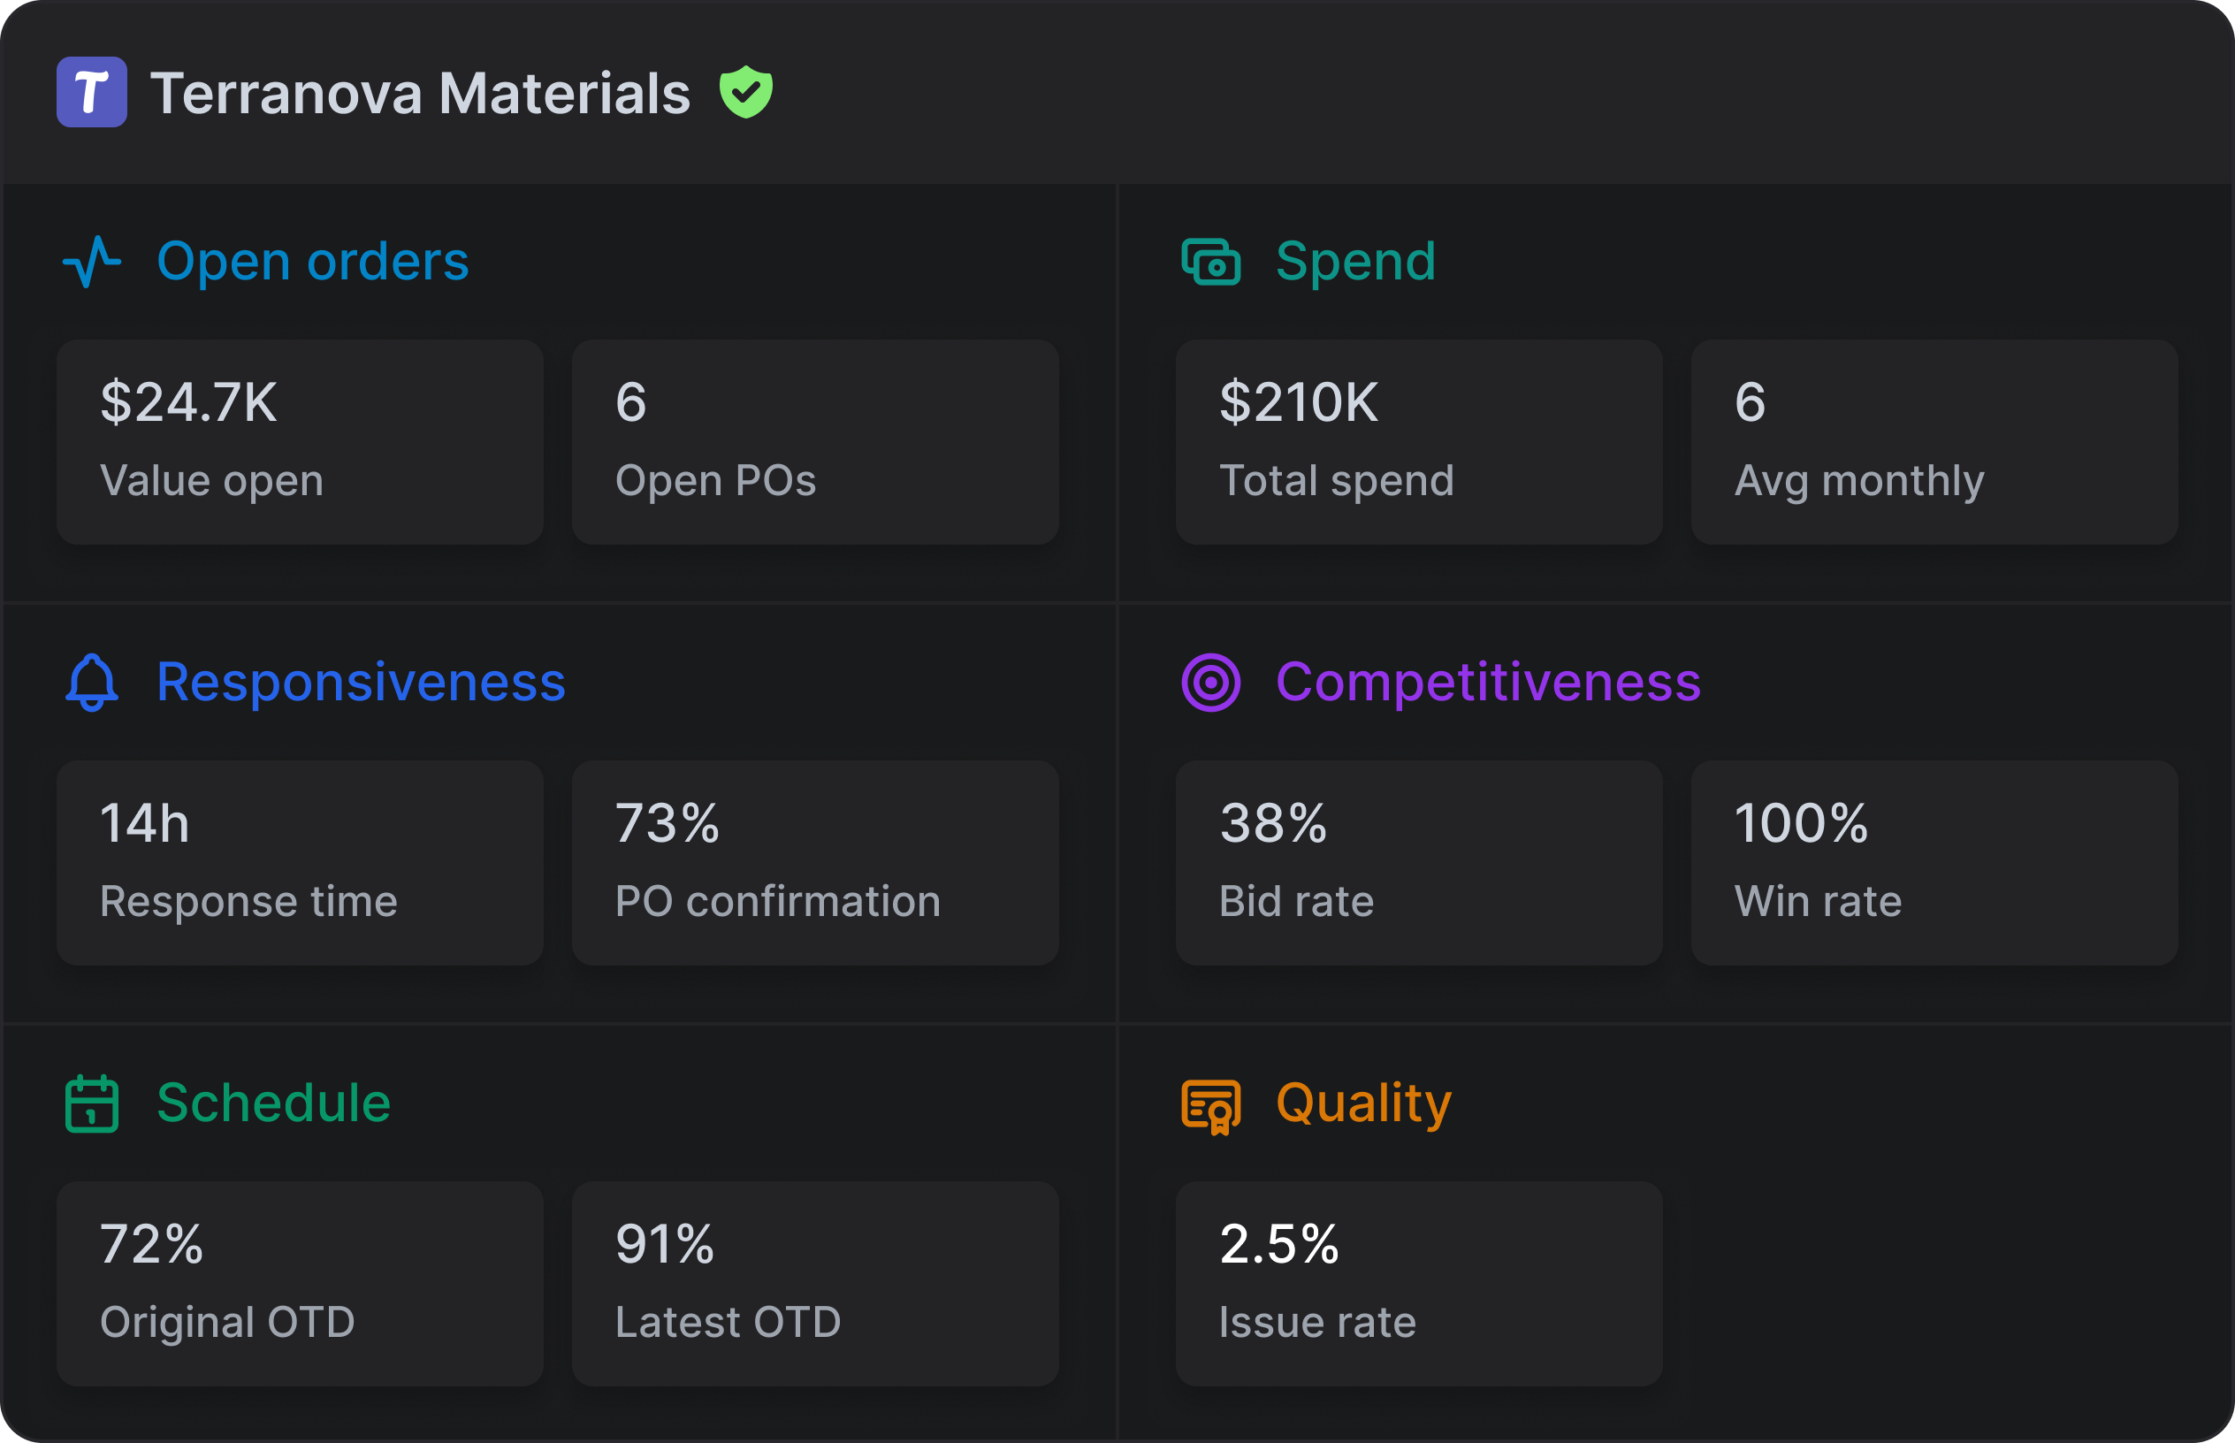The image size is (2235, 1443).
Task: Click the Quality certificate icon
Action: click(1210, 1104)
